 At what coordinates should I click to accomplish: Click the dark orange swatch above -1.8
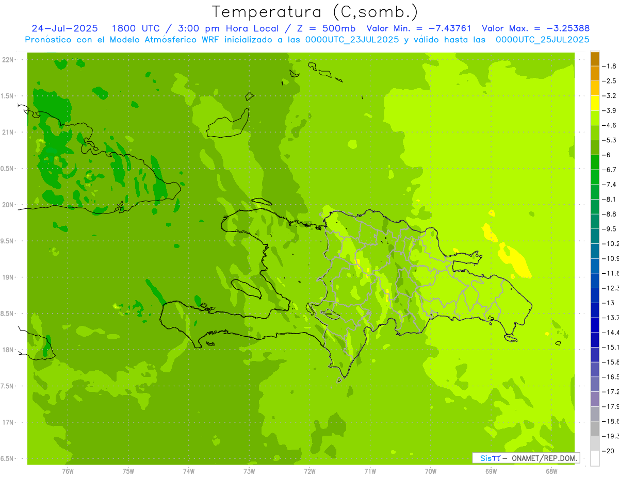pyautogui.click(x=595, y=59)
